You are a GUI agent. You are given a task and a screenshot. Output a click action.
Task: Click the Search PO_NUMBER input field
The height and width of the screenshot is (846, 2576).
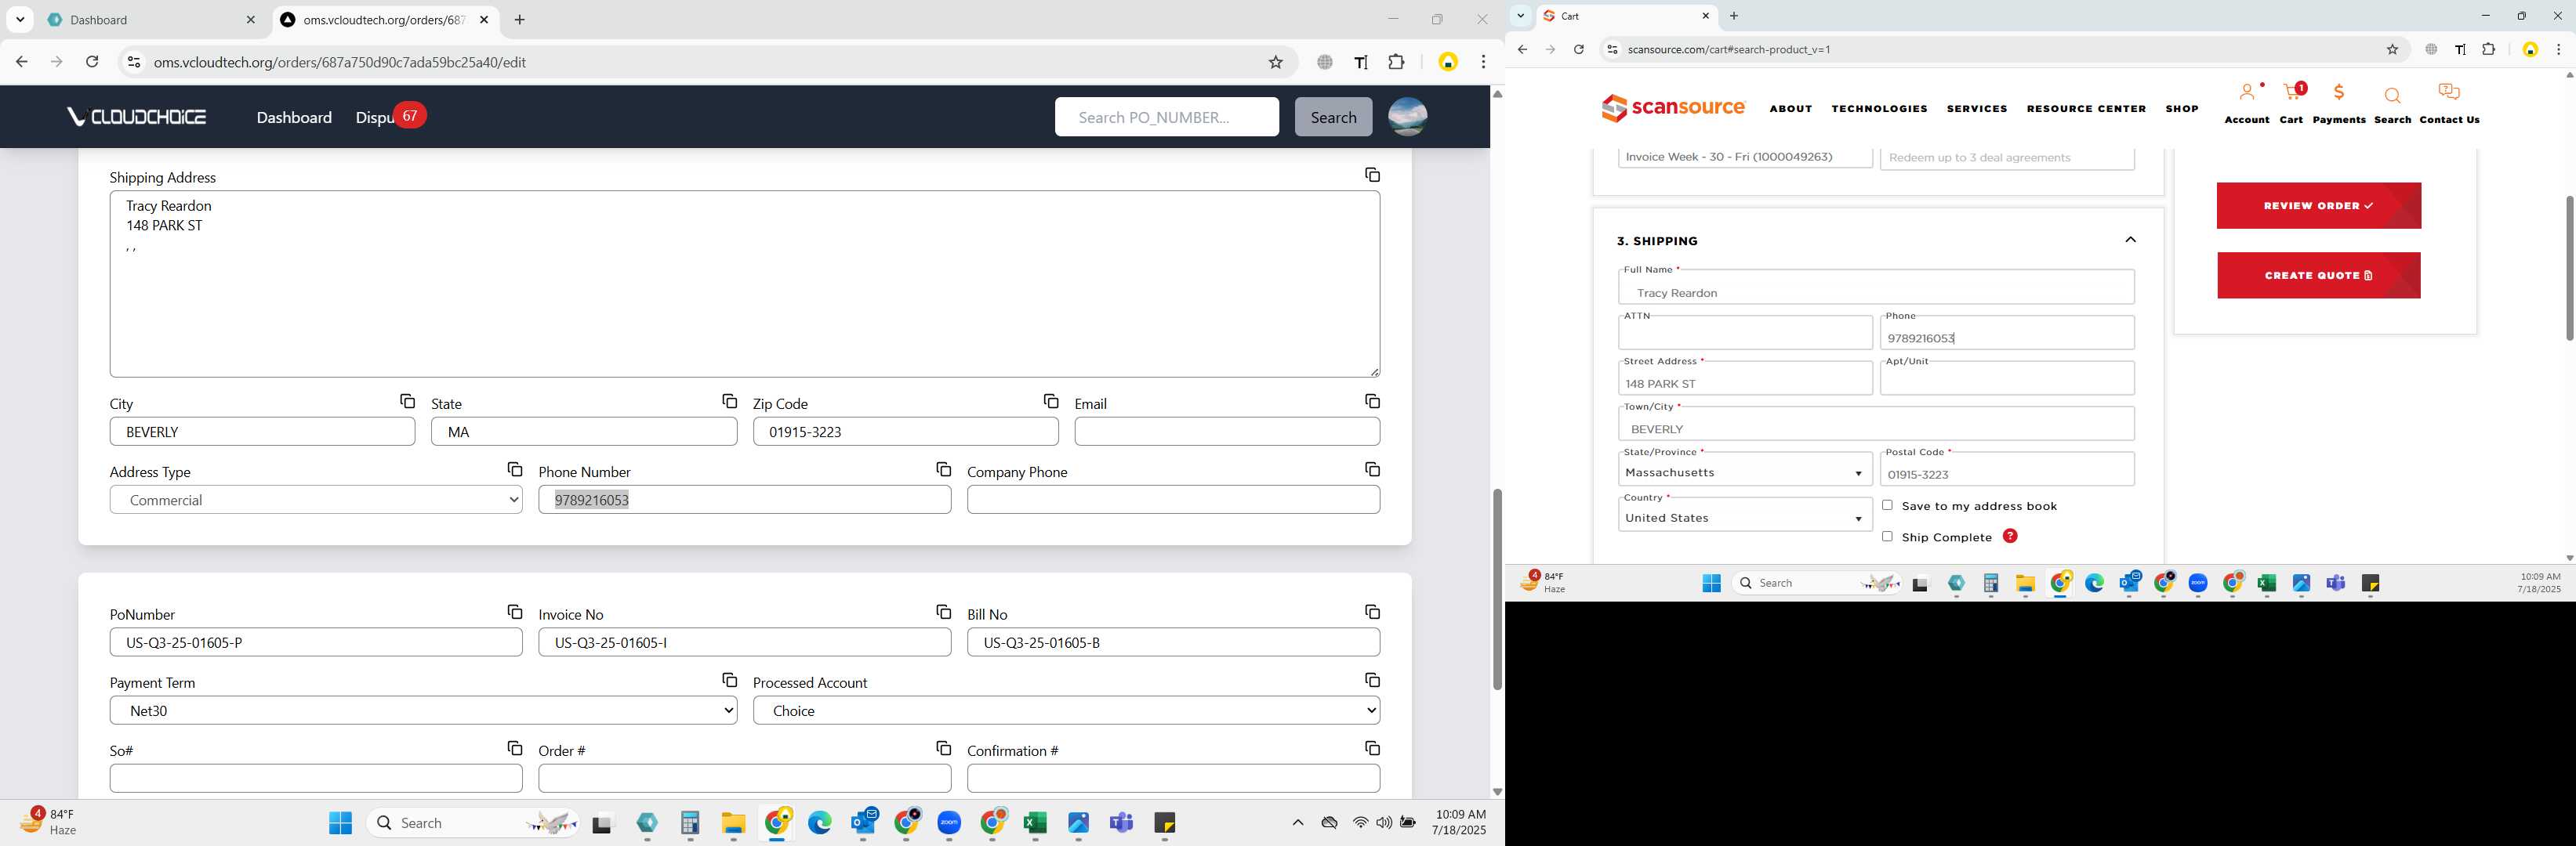1166,117
